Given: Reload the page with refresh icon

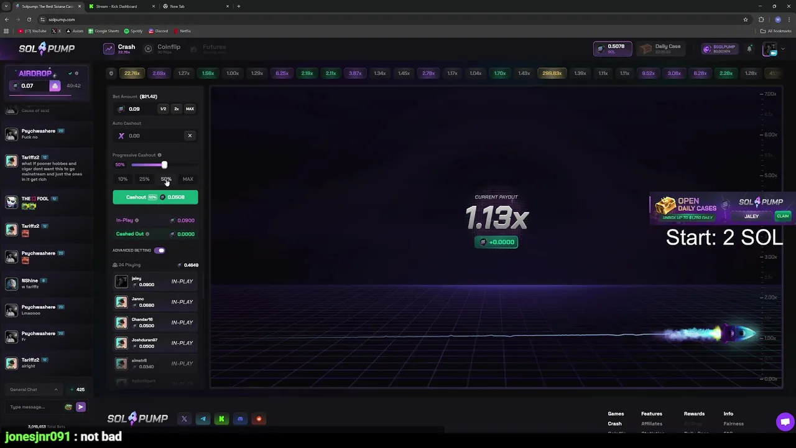Looking at the screenshot, I should [29, 19].
